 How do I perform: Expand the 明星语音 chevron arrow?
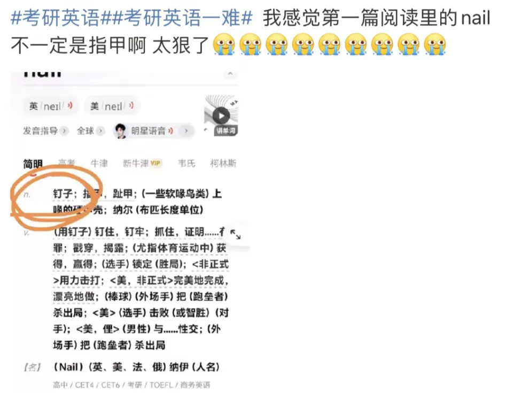click(x=186, y=130)
